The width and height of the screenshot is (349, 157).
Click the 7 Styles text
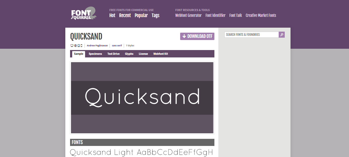130,46
